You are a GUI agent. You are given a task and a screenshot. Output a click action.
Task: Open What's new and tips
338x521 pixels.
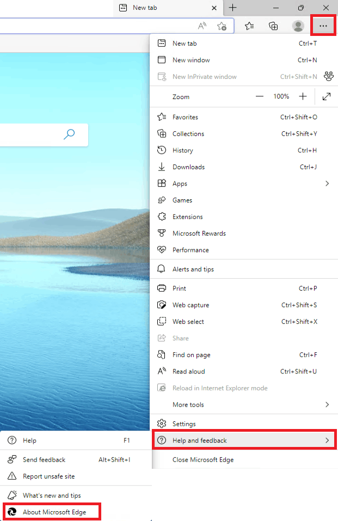[76, 496]
